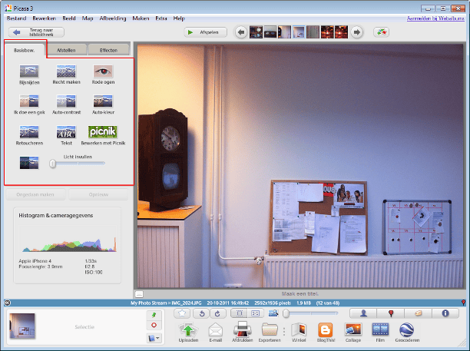The image size is (470, 351).
Task: Select the Tekst ABC tool
Action: coord(66,132)
